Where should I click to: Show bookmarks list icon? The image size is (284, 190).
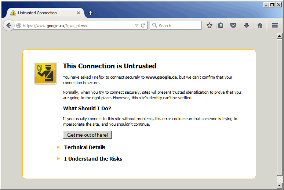(x=221, y=25)
